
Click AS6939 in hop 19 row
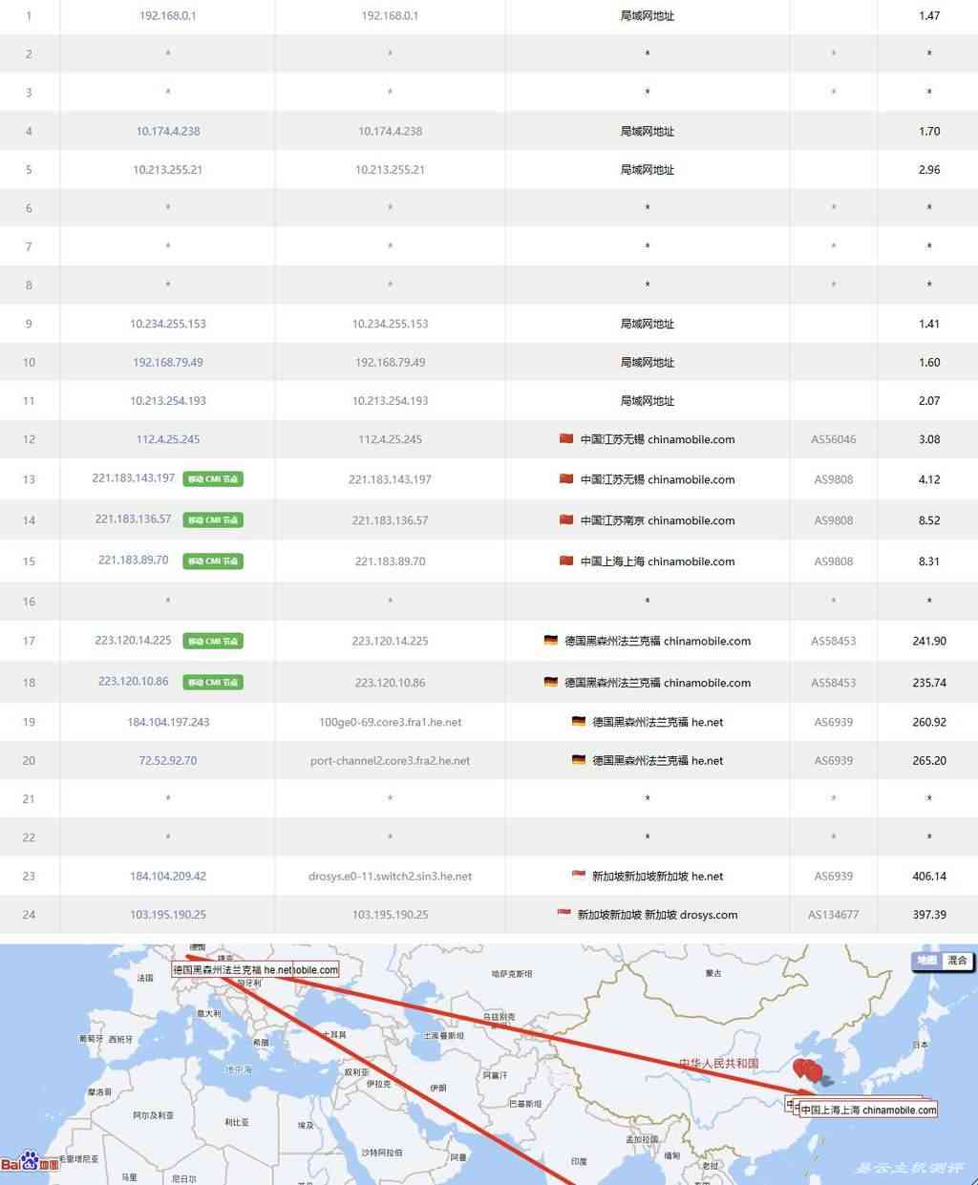[834, 722]
